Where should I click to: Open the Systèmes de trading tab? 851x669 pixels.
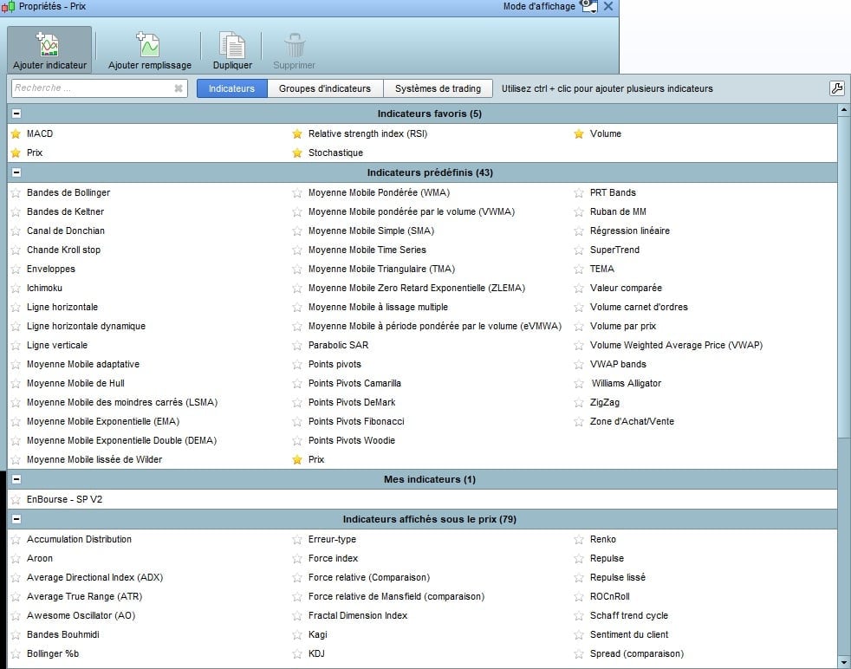(438, 88)
